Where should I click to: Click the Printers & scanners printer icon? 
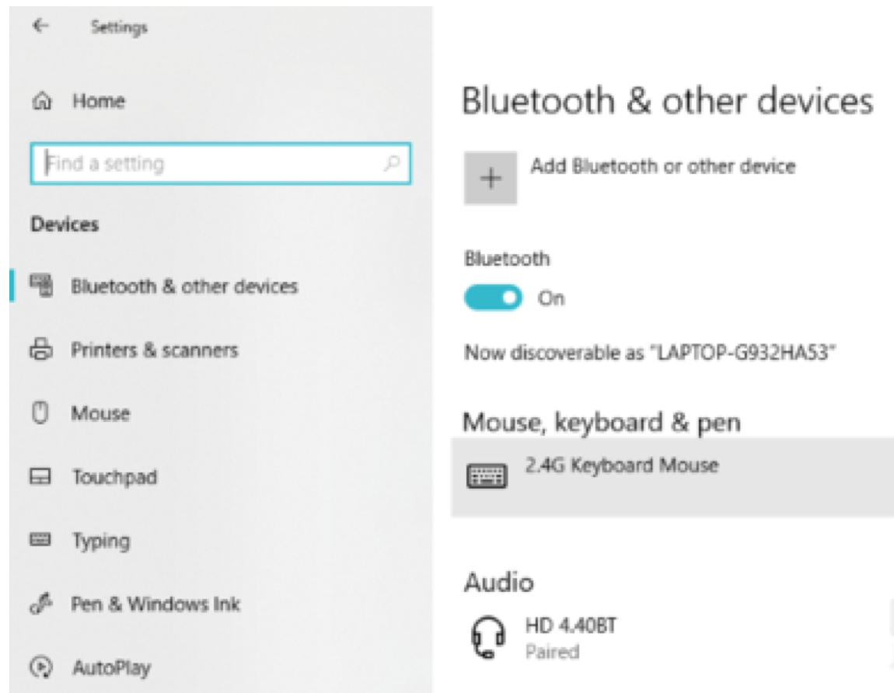[x=41, y=349]
